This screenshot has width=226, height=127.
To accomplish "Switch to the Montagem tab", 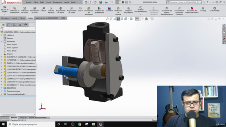I will click(x=5, y=18).
